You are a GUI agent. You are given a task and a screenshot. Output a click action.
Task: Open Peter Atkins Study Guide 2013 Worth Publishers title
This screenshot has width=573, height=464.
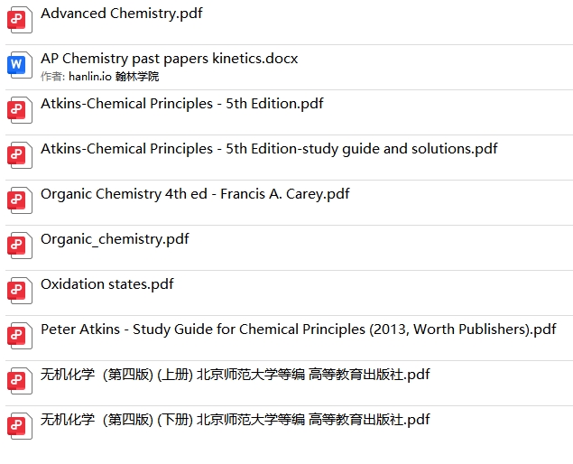[298, 329]
